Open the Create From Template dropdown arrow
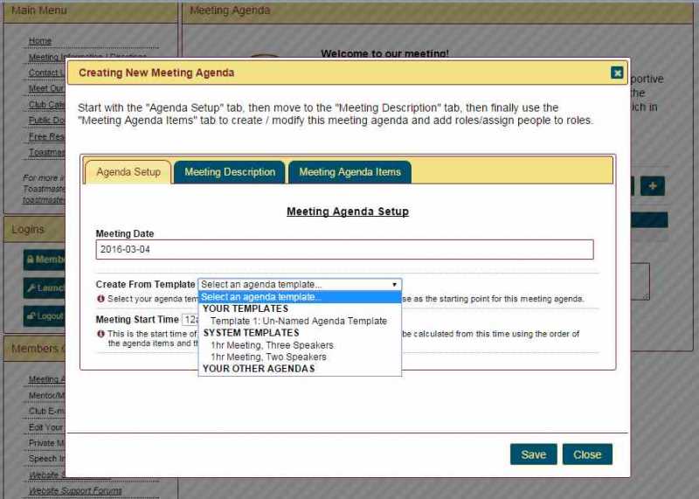 pos(394,285)
